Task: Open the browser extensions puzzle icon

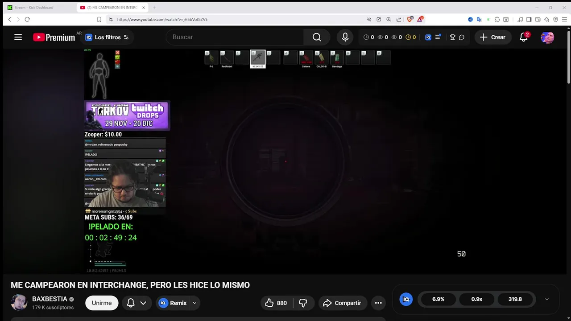Action: click(x=497, y=20)
